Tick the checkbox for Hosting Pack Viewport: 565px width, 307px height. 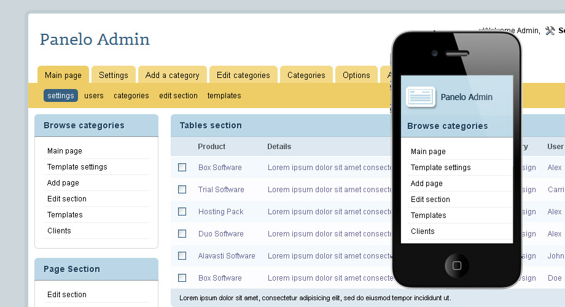pyautogui.click(x=182, y=212)
